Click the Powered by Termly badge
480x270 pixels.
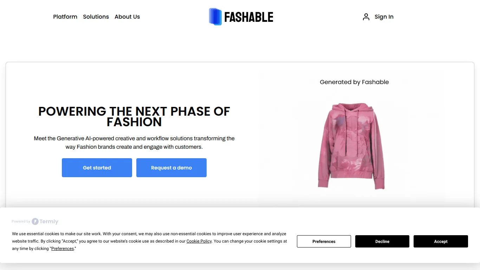point(35,221)
